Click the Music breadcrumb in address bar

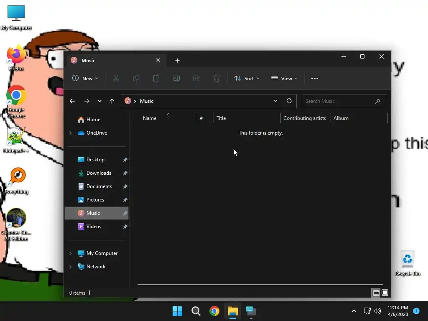click(147, 101)
